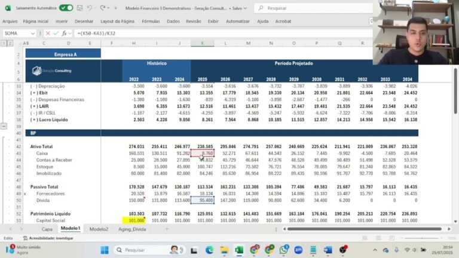The height and width of the screenshot is (258, 459).
Task: Open the Fórmulas ribbon tab
Action: (x=151, y=21)
